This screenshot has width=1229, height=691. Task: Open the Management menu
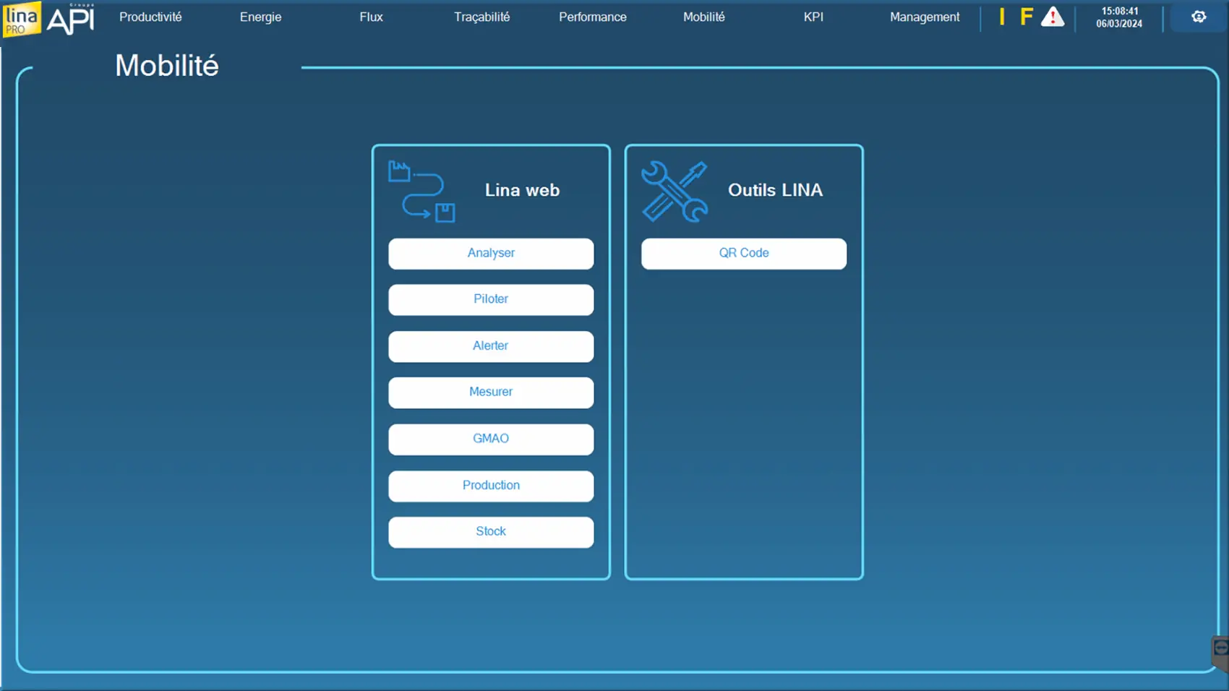925,17
